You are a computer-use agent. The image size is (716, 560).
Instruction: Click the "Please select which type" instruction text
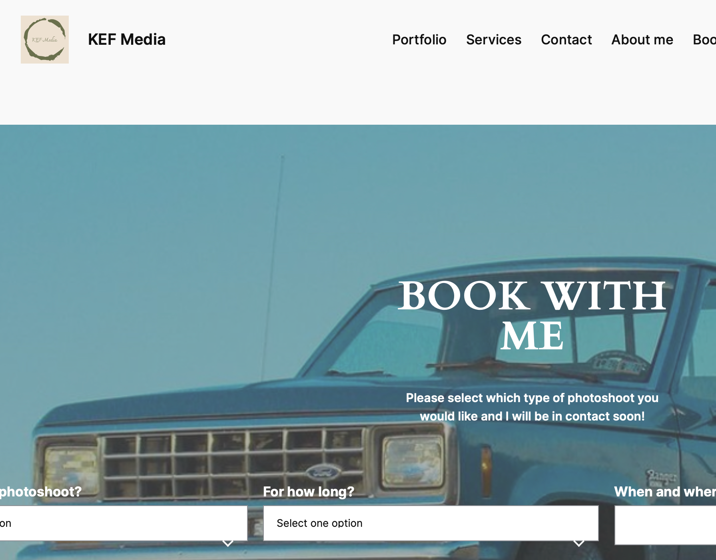(x=532, y=407)
